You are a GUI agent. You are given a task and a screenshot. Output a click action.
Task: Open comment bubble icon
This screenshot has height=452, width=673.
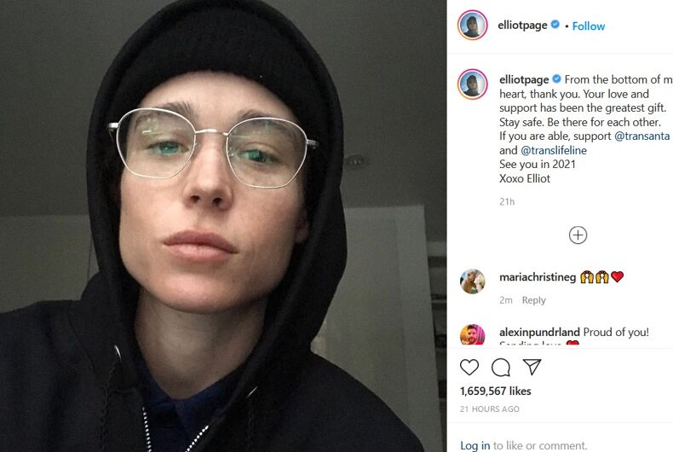click(500, 368)
